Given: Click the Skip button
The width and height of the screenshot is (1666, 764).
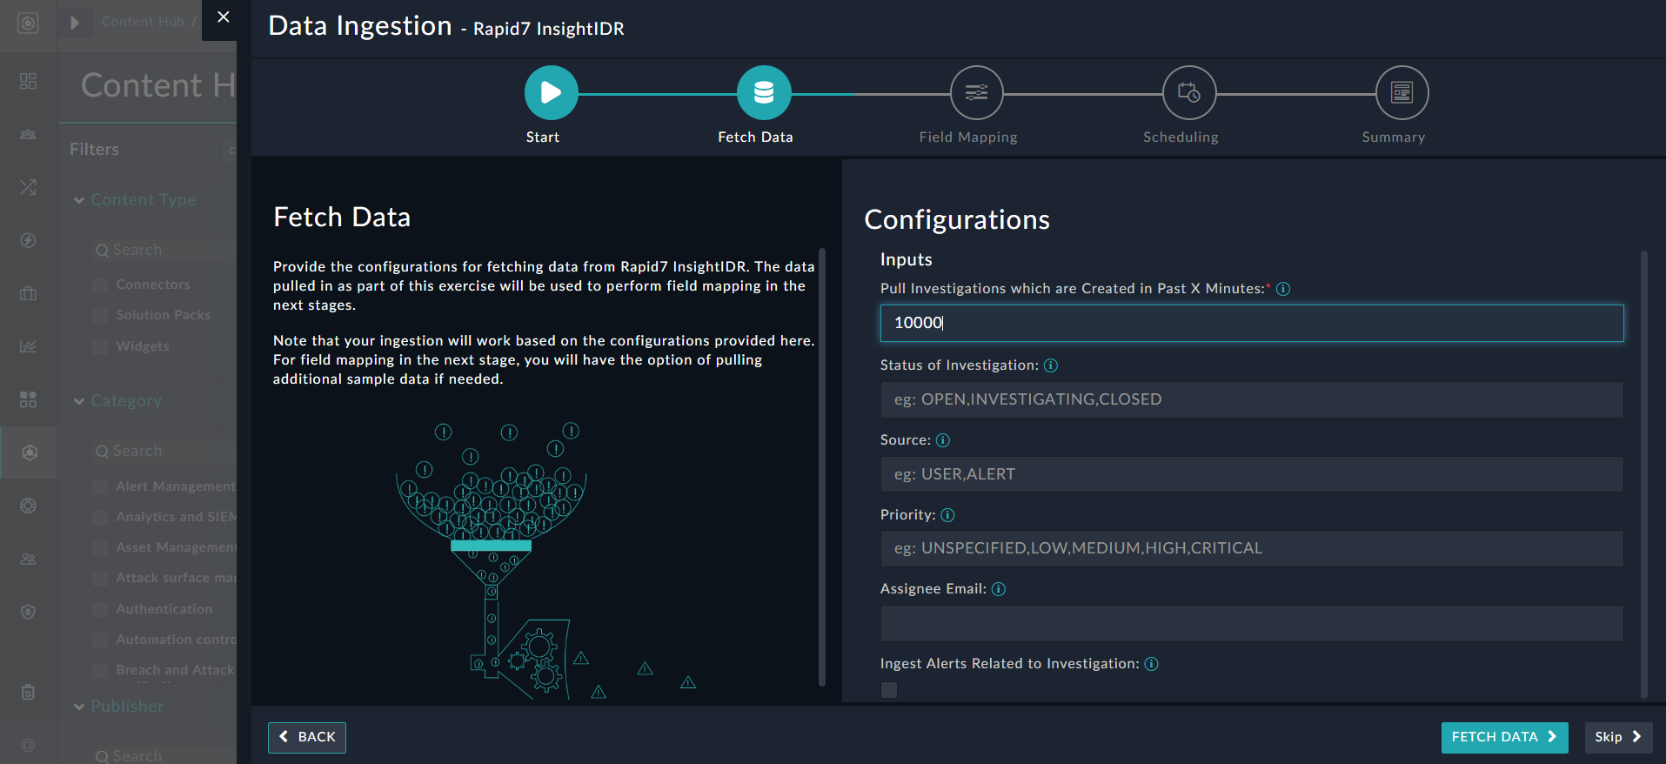Looking at the screenshot, I should [x=1617, y=737].
